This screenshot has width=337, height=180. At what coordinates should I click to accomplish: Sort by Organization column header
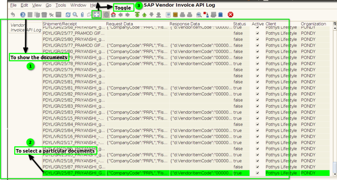coord(315,24)
